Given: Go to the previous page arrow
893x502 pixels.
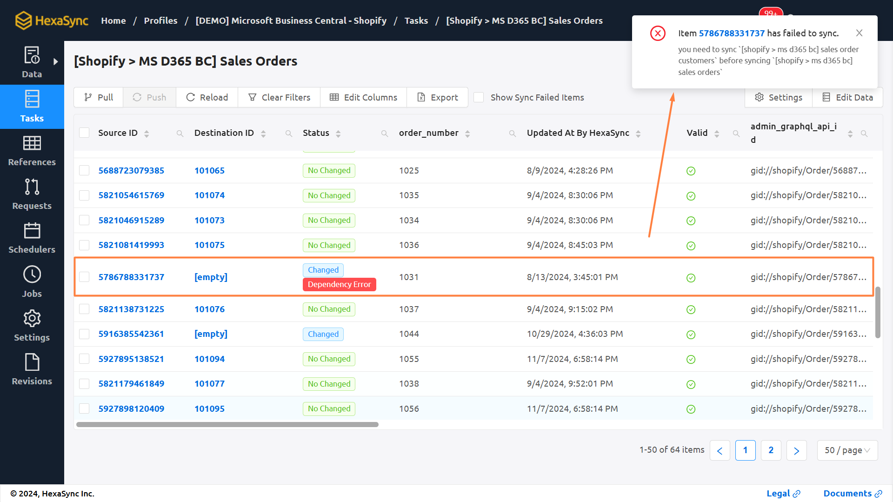Looking at the screenshot, I should point(720,450).
